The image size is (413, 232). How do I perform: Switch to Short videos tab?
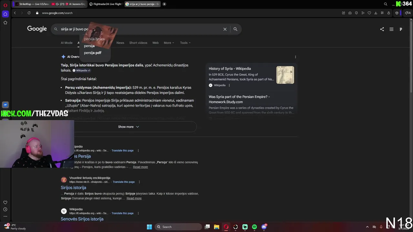[x=138, y=43]
